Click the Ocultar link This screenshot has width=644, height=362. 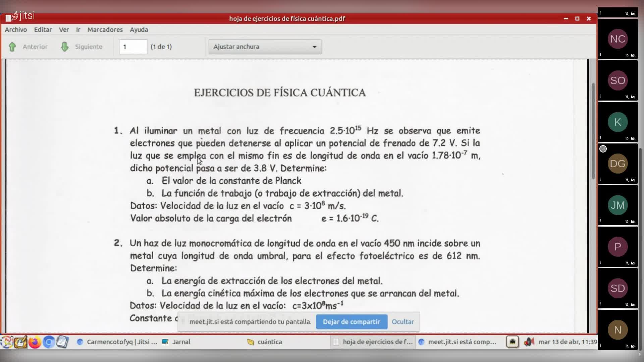click(402, 322)
